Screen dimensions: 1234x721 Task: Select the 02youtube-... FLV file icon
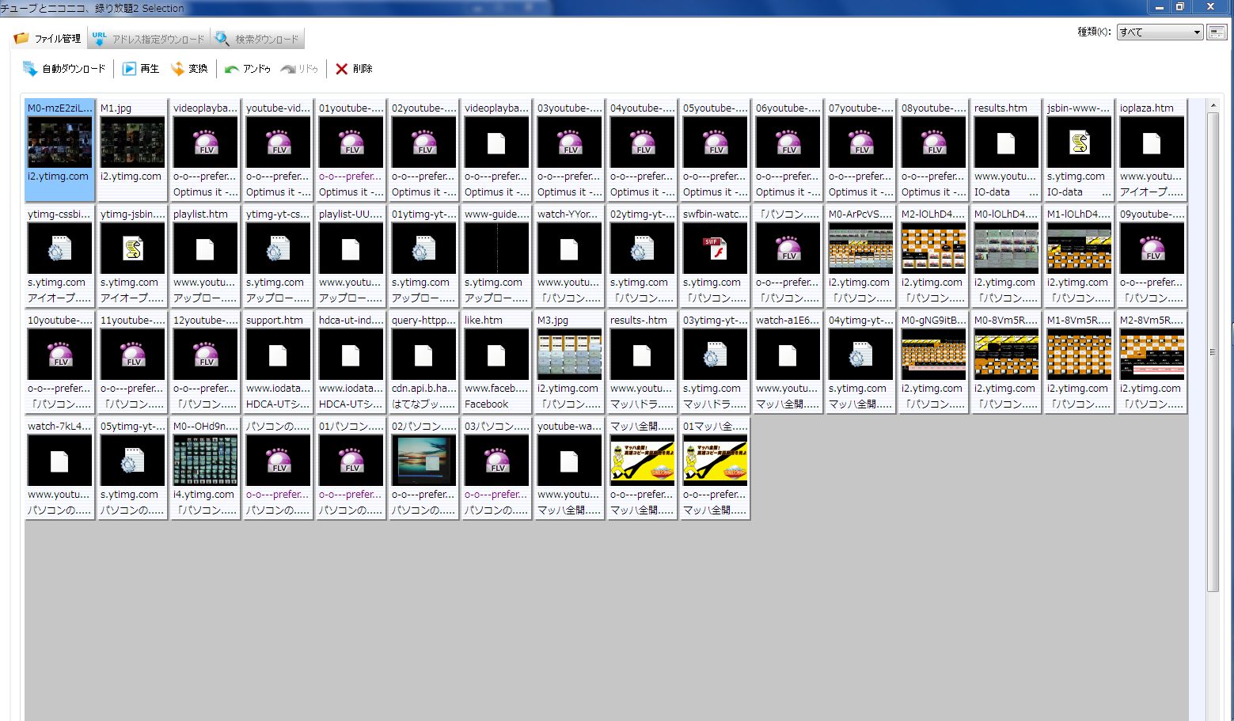[424, 142]
